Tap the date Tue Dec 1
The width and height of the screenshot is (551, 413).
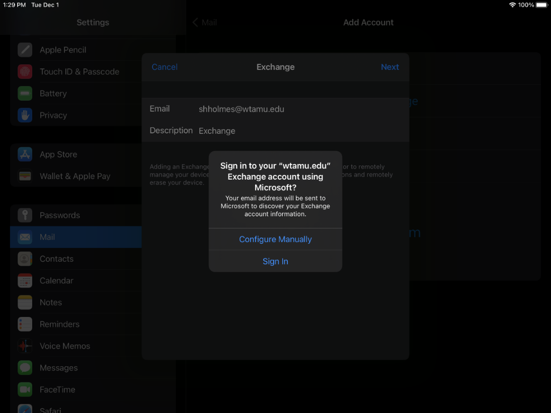pos(45,5)
